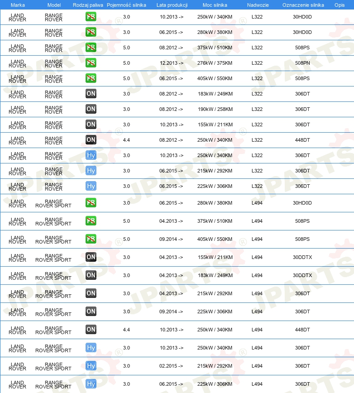Click the ON icon for L494 155kW / 211KM
This screenshot has height=393, width=354.
click(91, 257)
